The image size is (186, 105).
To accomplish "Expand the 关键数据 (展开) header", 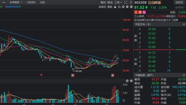I will click(x=144, y=75).
